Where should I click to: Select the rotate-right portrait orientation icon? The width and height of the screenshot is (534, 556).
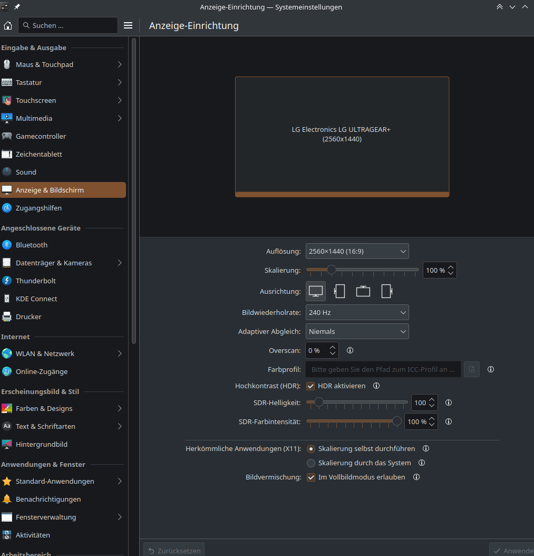tap(386, 291)
